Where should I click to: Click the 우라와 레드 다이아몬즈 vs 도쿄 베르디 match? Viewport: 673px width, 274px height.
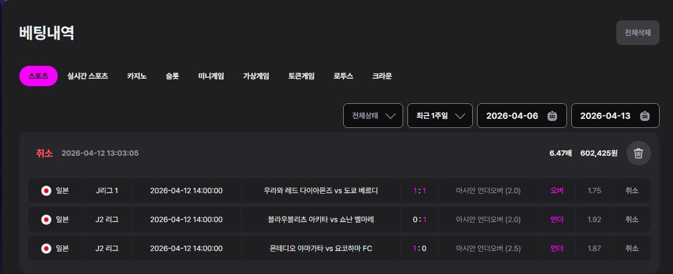click(x=321, y=191)
